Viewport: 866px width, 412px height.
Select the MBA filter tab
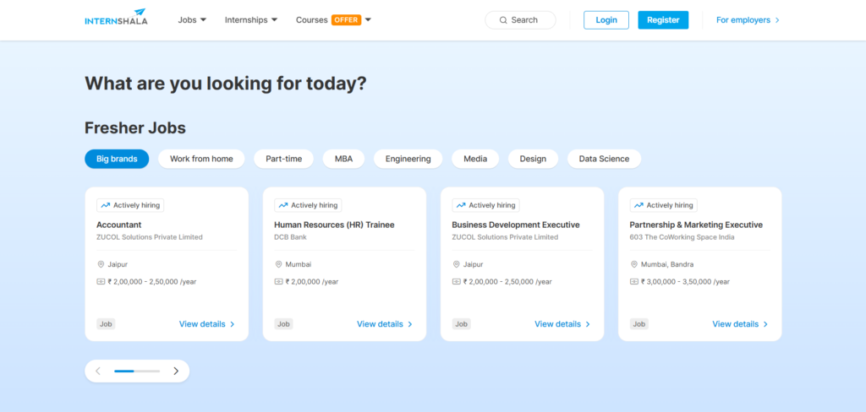coord(343,159)
